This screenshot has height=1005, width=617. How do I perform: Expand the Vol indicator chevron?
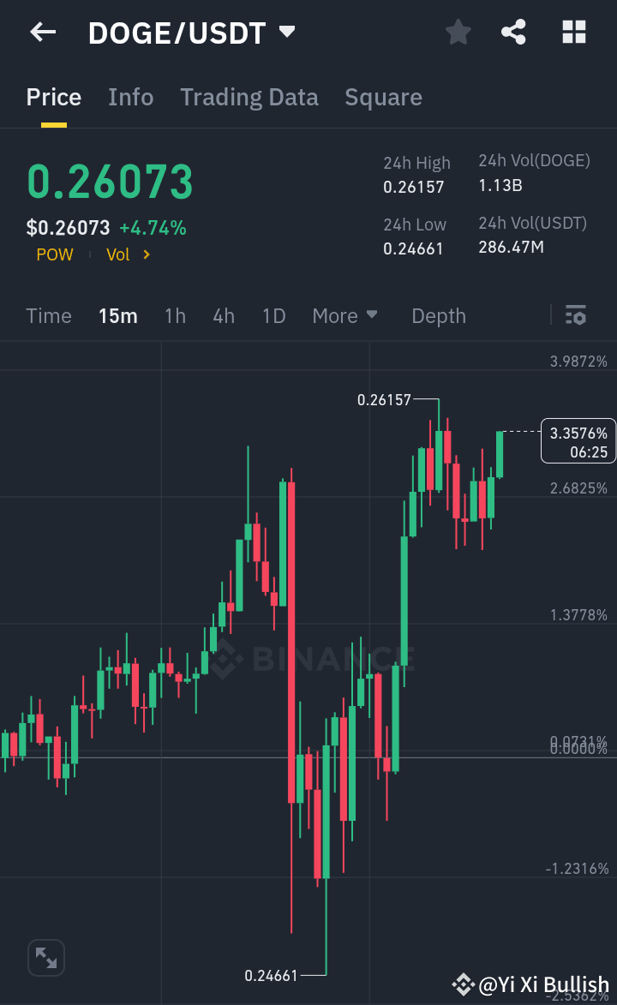[146, 254]
